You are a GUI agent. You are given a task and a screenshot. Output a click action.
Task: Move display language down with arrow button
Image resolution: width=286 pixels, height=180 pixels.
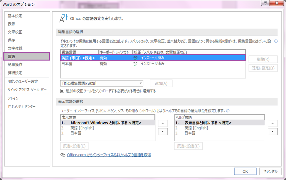coord(162,132)
